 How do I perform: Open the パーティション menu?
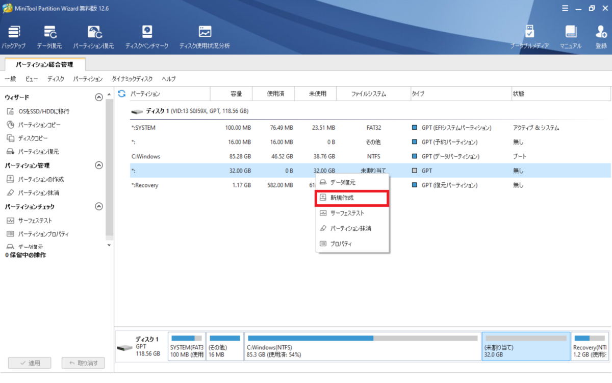(88, 79)
